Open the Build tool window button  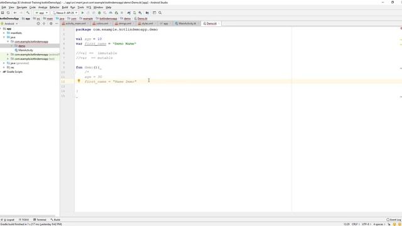(x=55, y=220)
